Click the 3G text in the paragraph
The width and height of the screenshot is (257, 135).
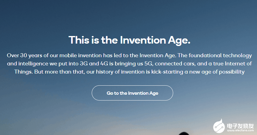click(x=84, y=64)
